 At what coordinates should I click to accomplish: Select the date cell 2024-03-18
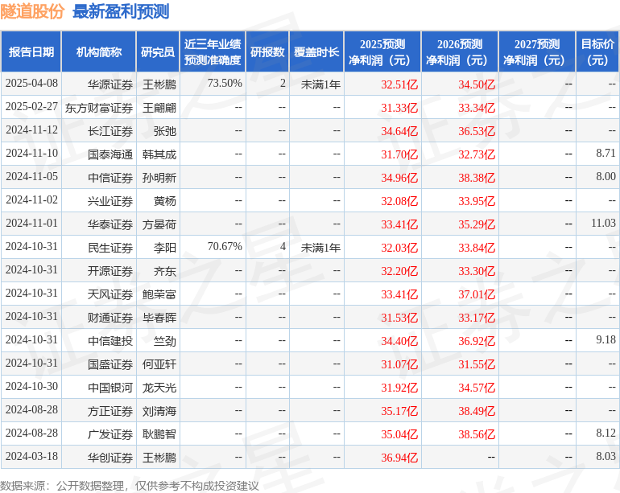tap(31, 456)
